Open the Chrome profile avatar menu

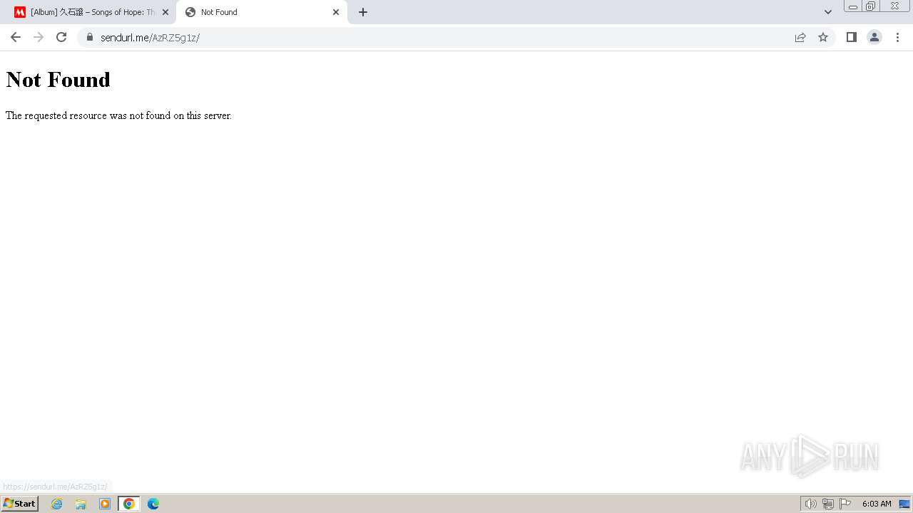pyautogui.click(x=874, y=37)
